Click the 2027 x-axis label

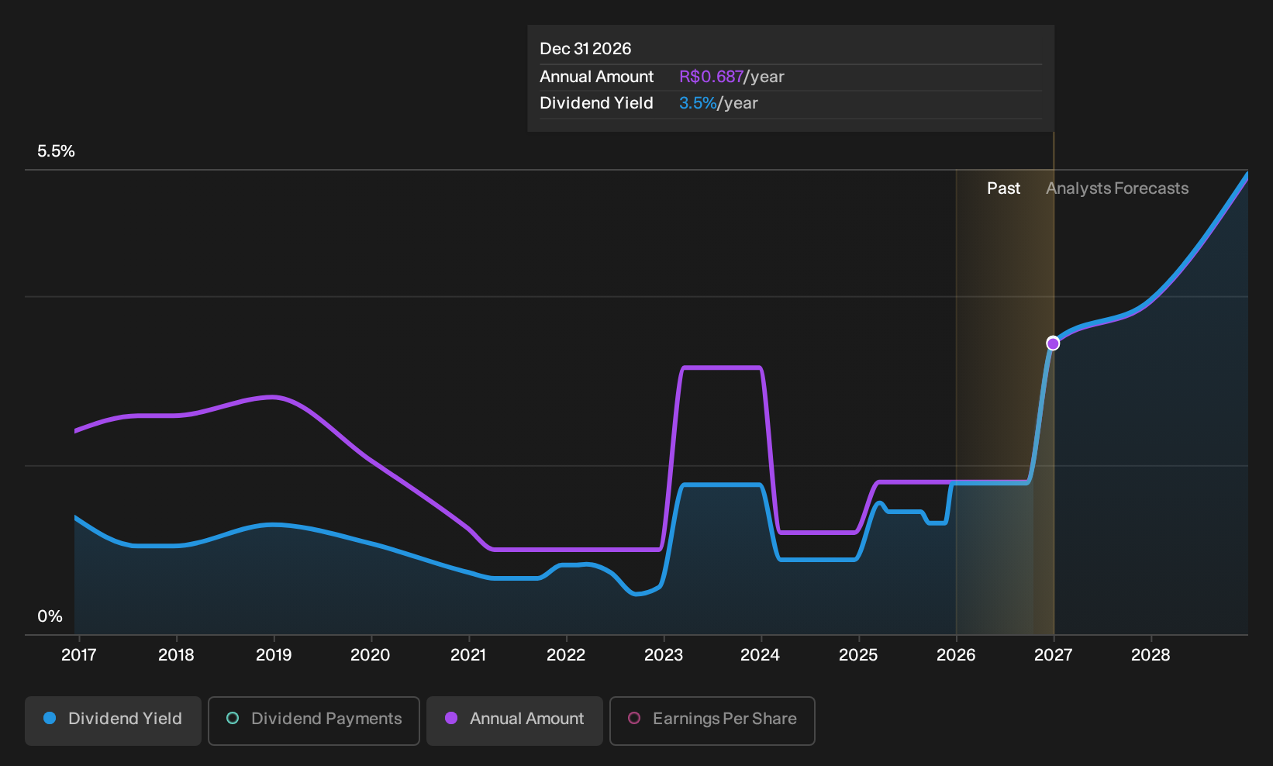click(x=1054, y=655)
